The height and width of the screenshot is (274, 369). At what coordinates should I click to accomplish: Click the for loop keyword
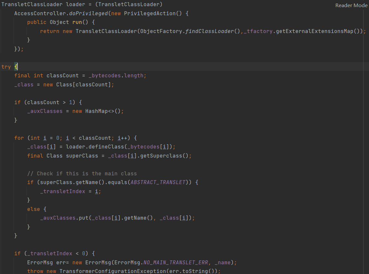click(x=19, y=138)
